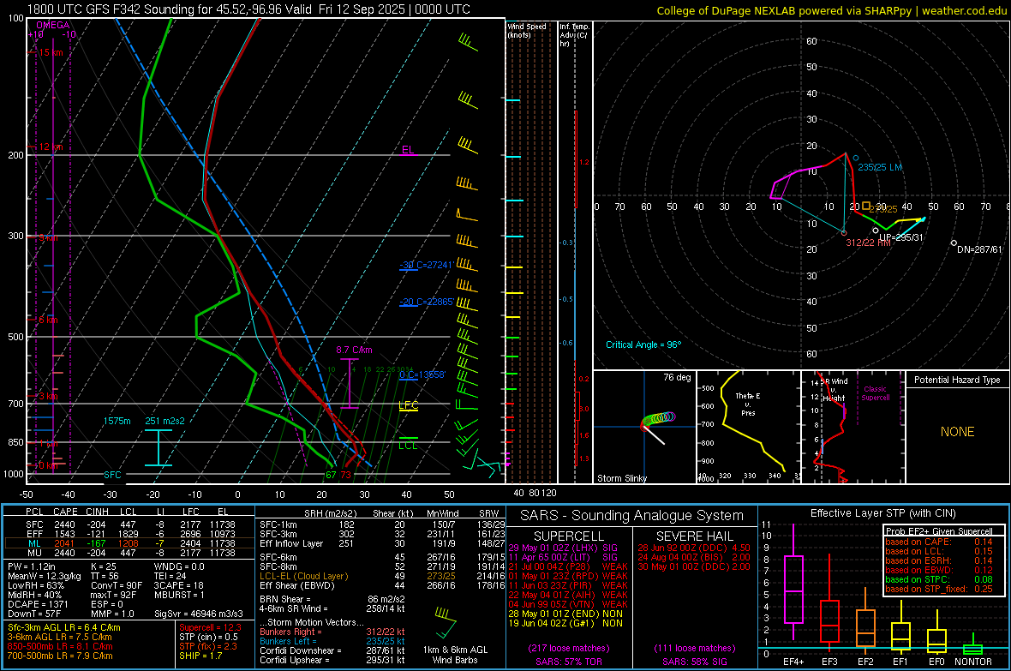
Task: Click the Critical Angle = 96° text
Action: pos(643,344)
